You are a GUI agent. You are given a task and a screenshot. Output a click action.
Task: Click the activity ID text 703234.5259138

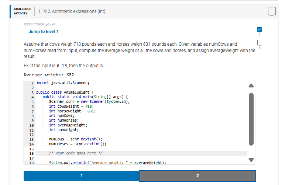tap(40, 24)
